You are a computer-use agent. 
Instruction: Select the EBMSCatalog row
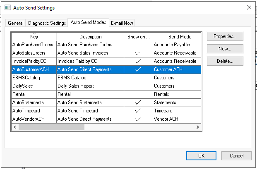point(33,78)
